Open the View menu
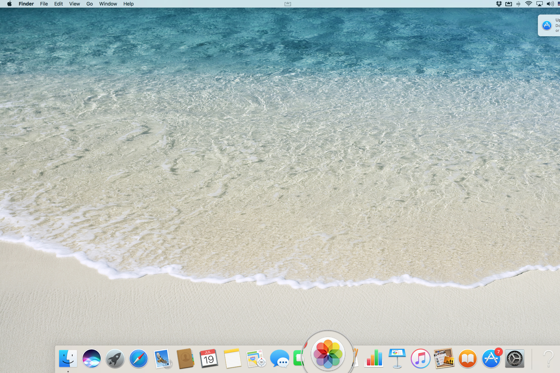The width and height of the screenshot is (560, 373). 74,4
